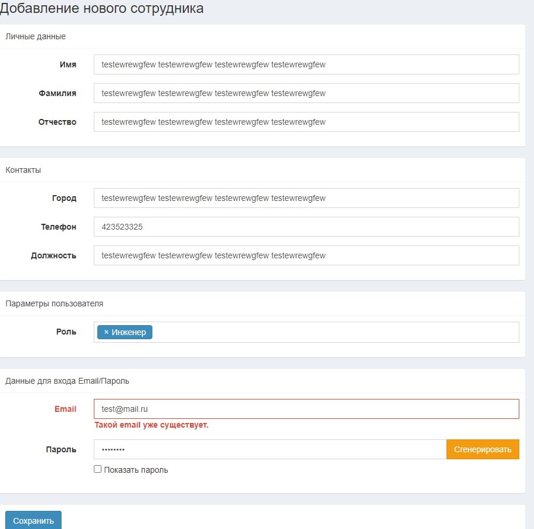This screenshot has height=529, width=534.
Task: Focus the Фамилия input field
Action: (306, 93)
